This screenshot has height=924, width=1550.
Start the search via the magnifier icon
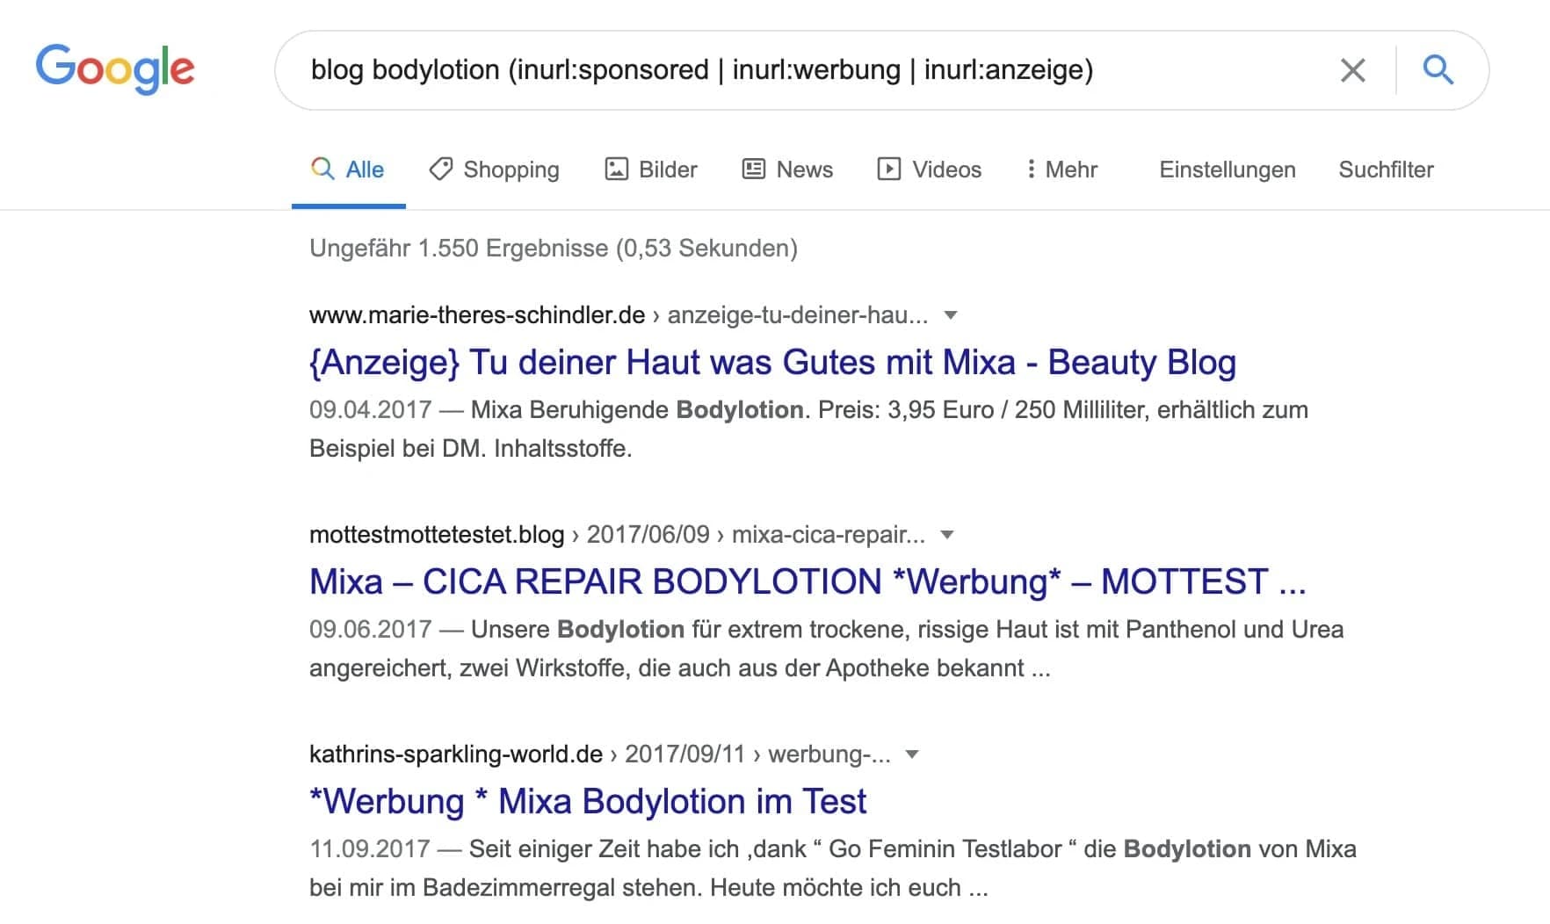[x=1438, y=70]
